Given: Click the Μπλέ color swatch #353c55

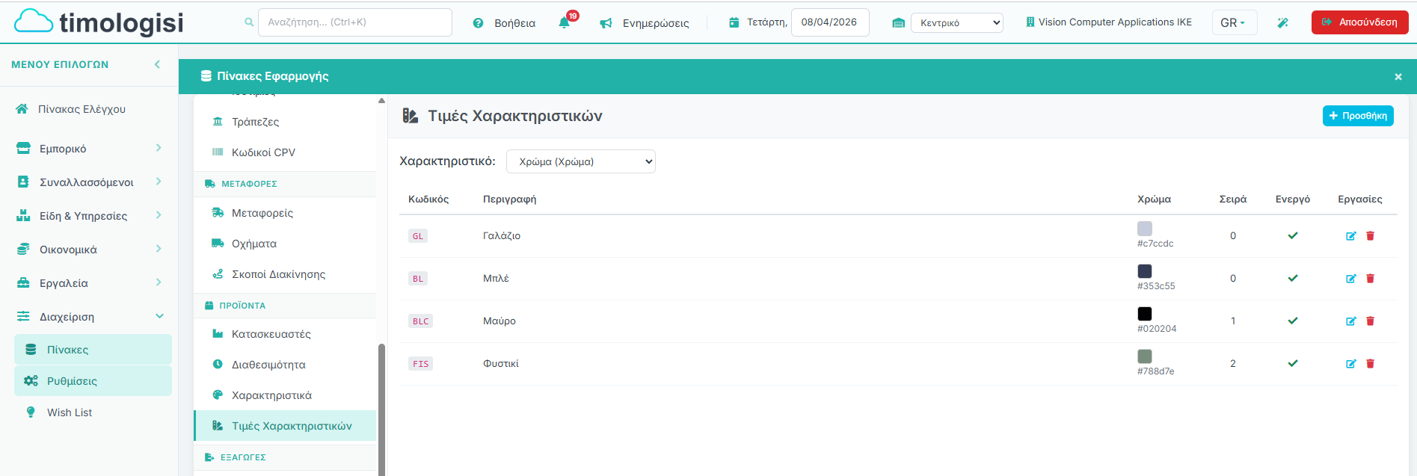Looking at the screenshot, I should pyautogui.click(x=1145, y=271).
